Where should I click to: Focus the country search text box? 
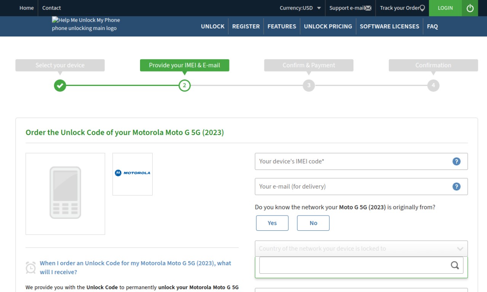[x=361, y=265]
